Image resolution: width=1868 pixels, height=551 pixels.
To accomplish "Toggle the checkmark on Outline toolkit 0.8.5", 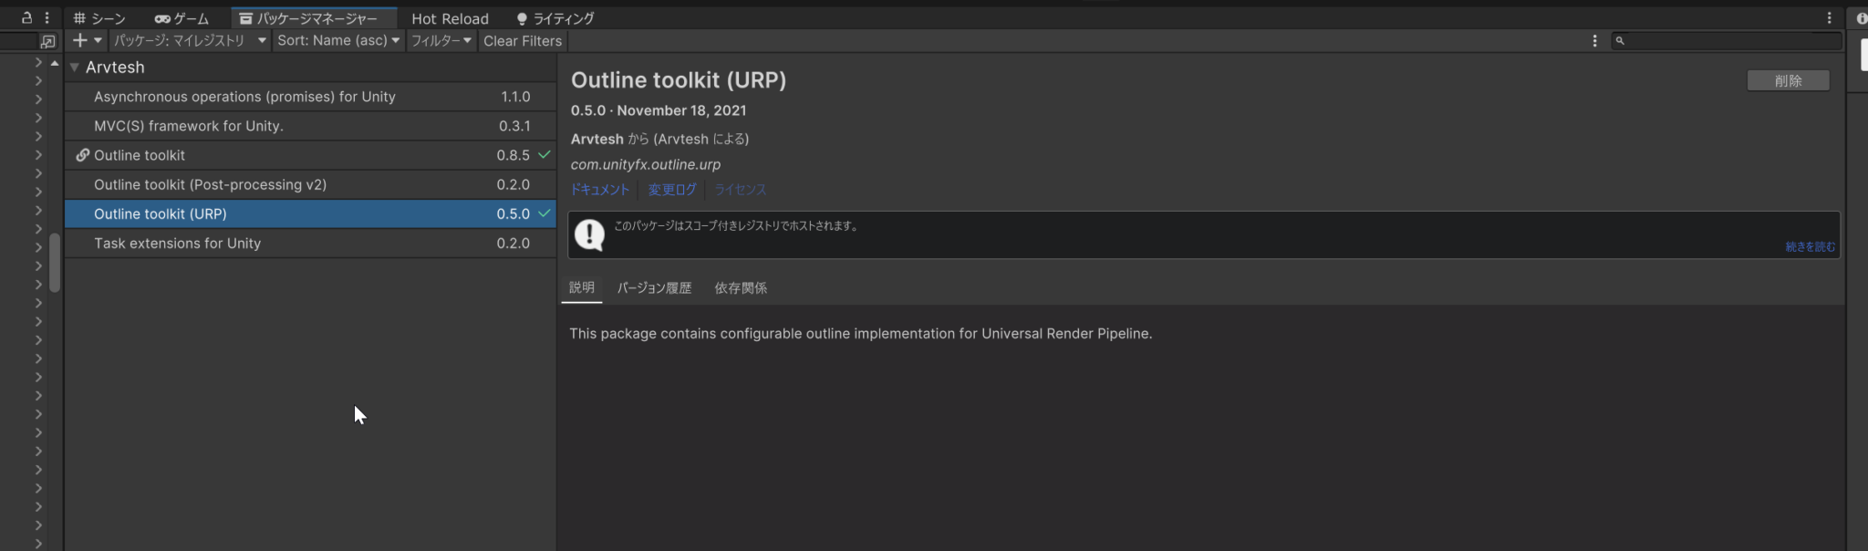I will [x=545, y=155].
